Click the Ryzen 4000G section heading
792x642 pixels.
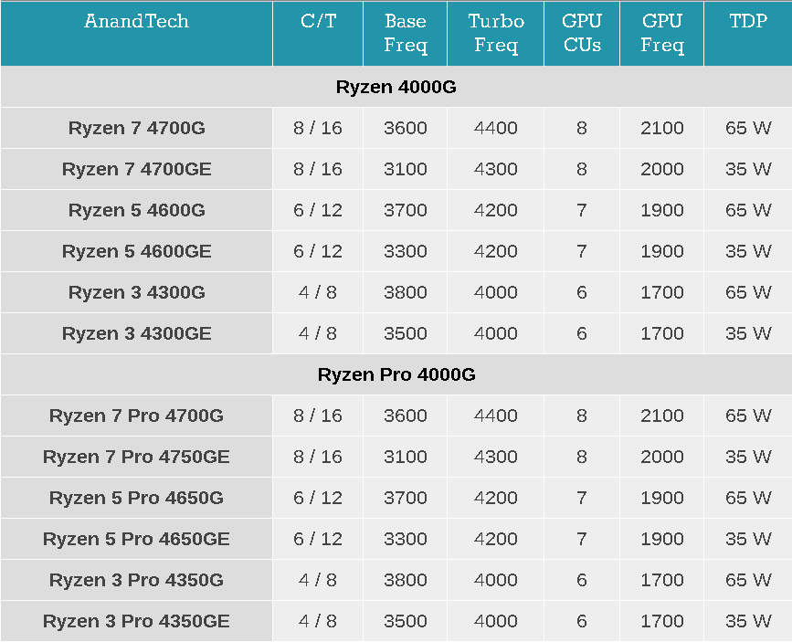(396, 87)
